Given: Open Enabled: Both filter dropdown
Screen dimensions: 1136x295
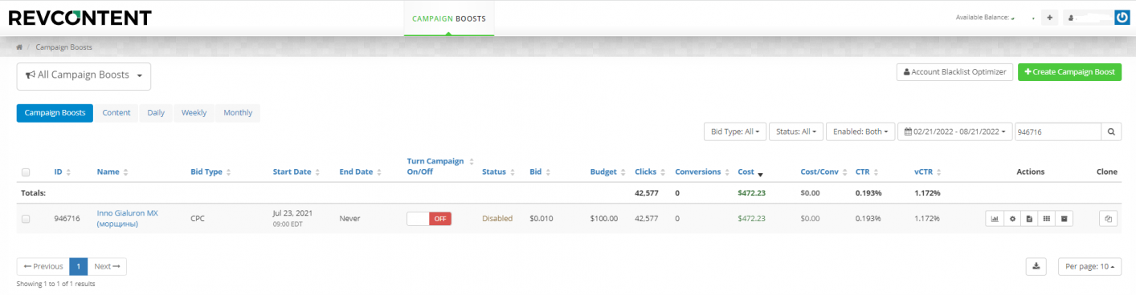Looking at the screenshot, I should coord(860,131).
